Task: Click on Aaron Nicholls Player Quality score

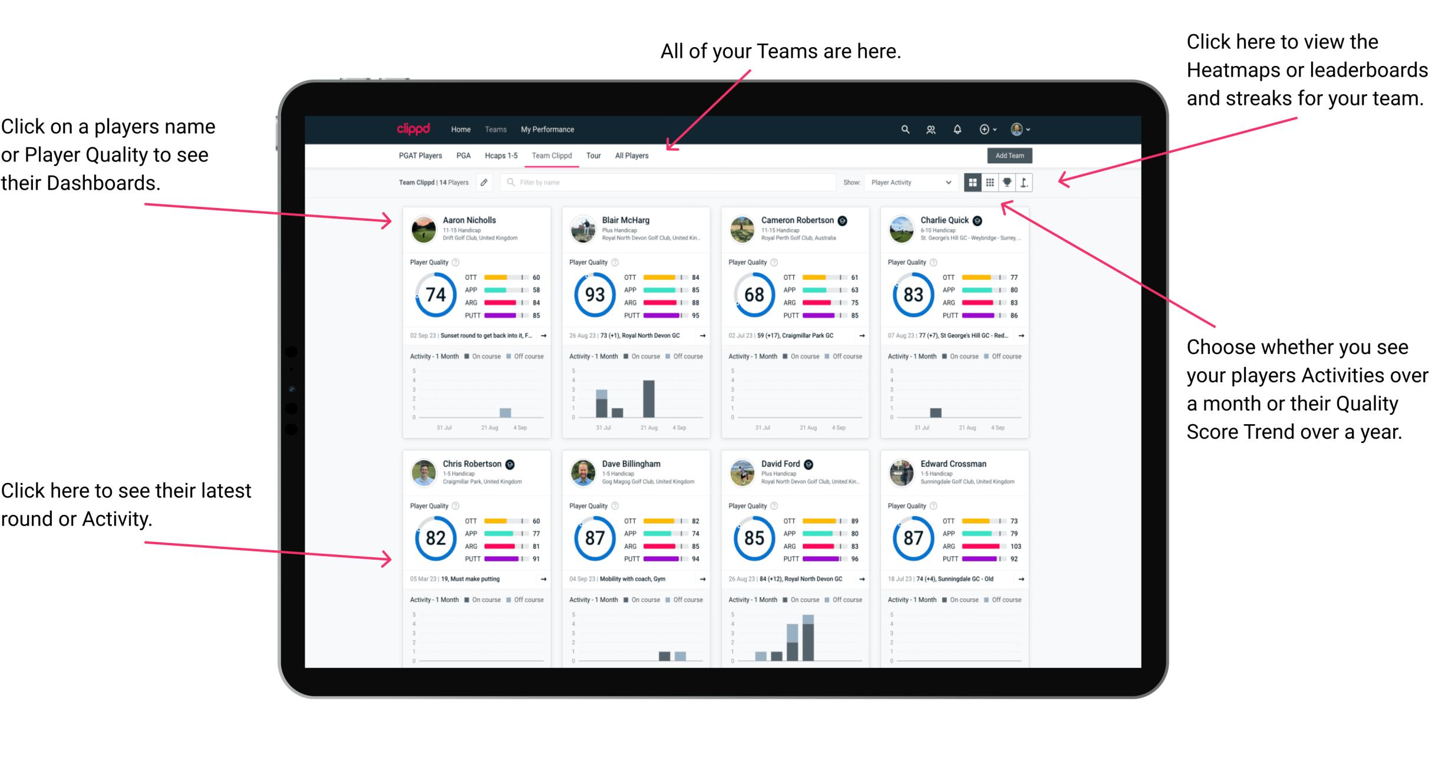Action: (436, 294)
